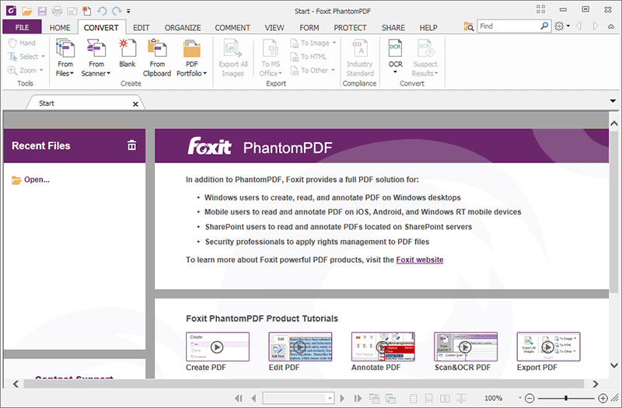
Task: Click the Undo arrow icon
Action: click(102, 11)
